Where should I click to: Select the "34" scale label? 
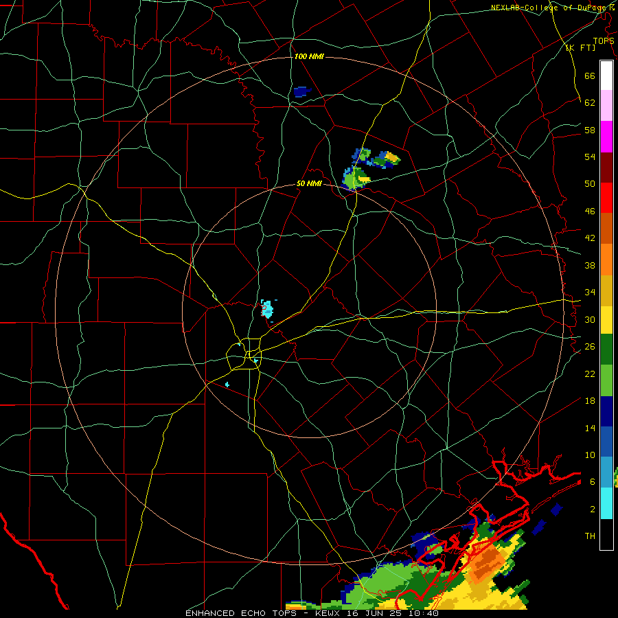click(590, 293)
